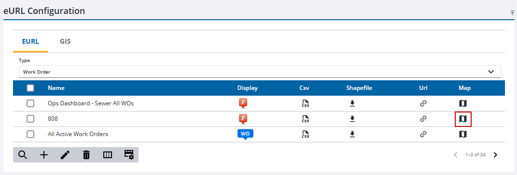Check the box for the 808 row
Viewport: 517px width, 175px height.
click(x=30, y=119)
